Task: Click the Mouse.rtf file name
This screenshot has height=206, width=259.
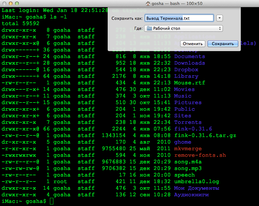Action: point(190,83)
